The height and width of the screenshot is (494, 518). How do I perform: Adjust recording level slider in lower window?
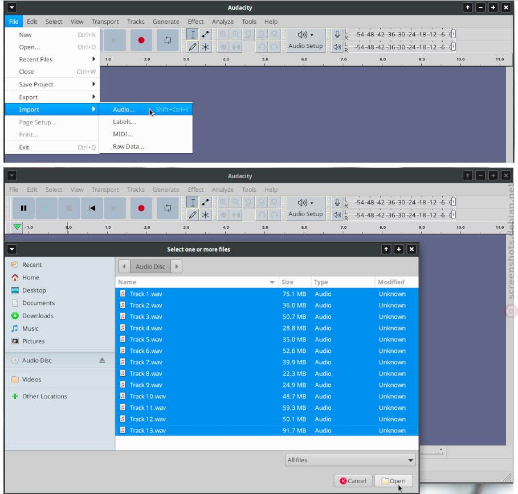coord(453,202)
